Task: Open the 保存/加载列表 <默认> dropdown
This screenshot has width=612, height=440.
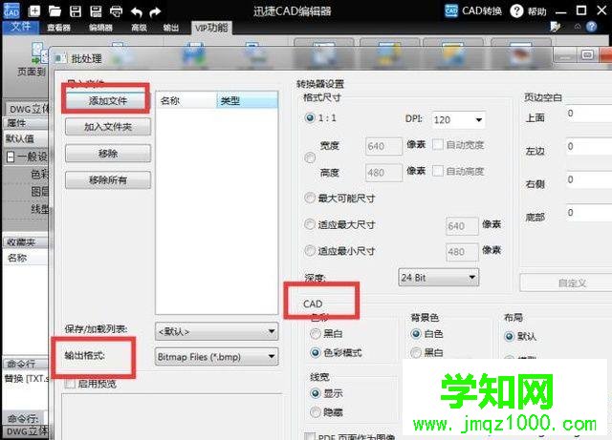Action: pos(217,331)
